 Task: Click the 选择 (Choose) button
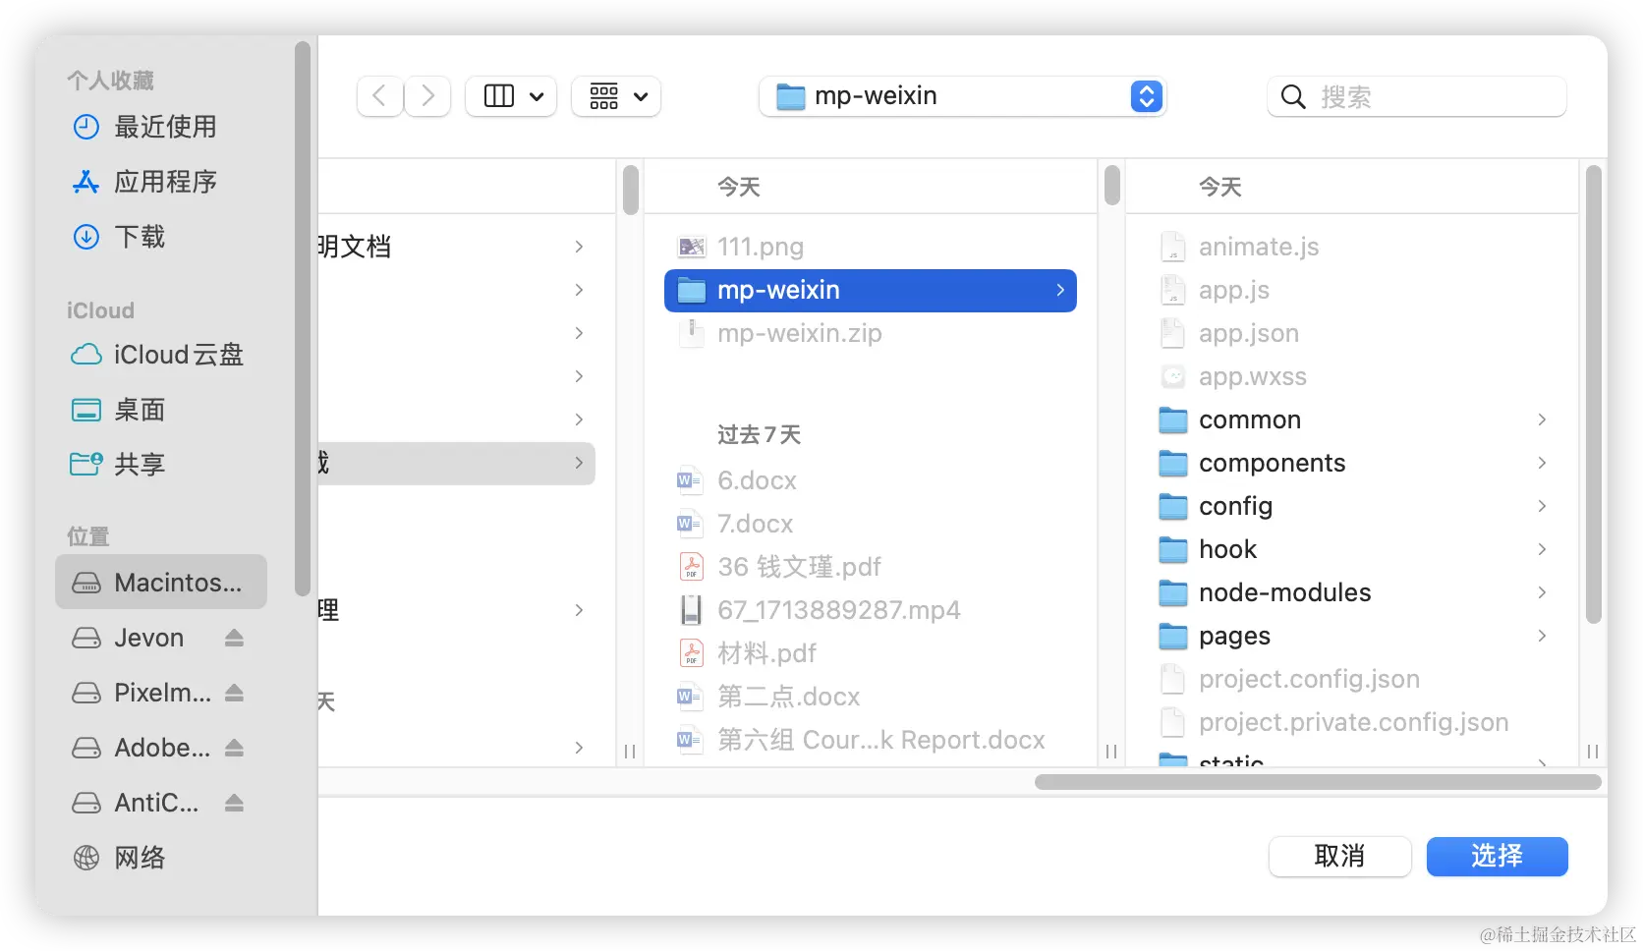point(1497,856)
